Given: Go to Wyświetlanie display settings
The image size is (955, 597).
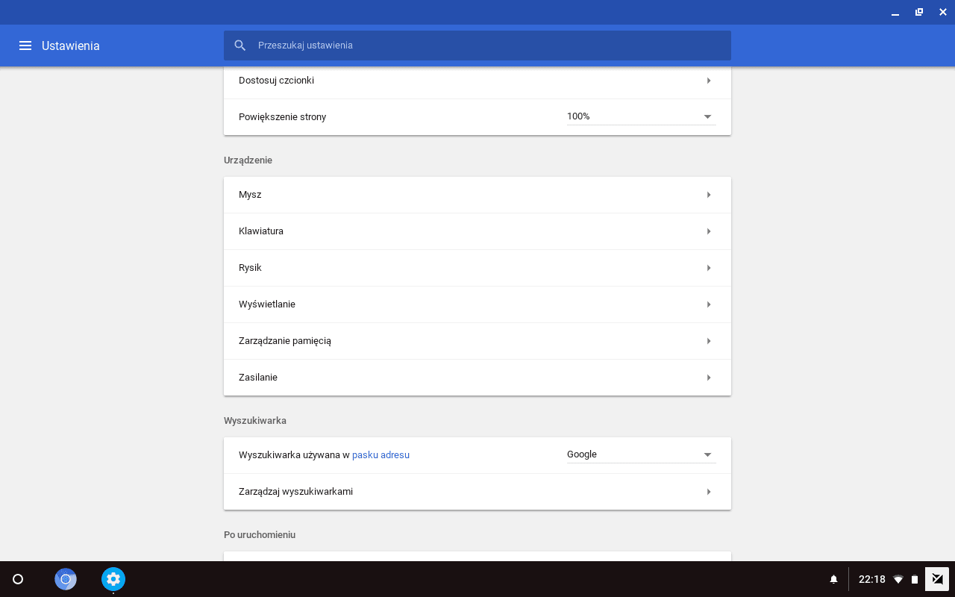Looking at the screenshot, I should pyautogui.click(x=477, y=304).
